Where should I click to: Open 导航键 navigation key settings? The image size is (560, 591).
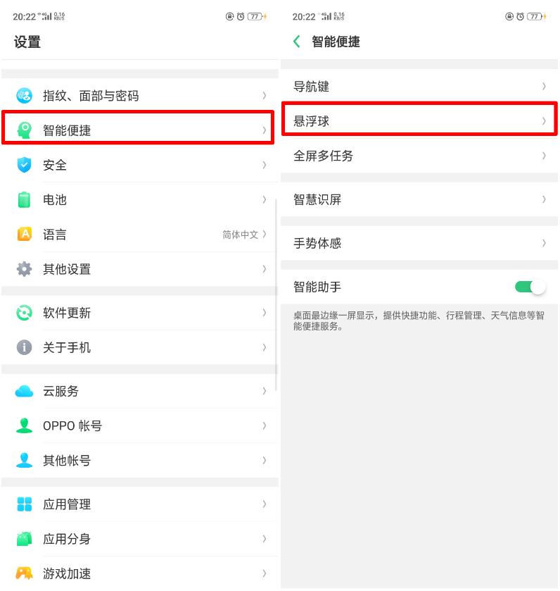(419, 86)
